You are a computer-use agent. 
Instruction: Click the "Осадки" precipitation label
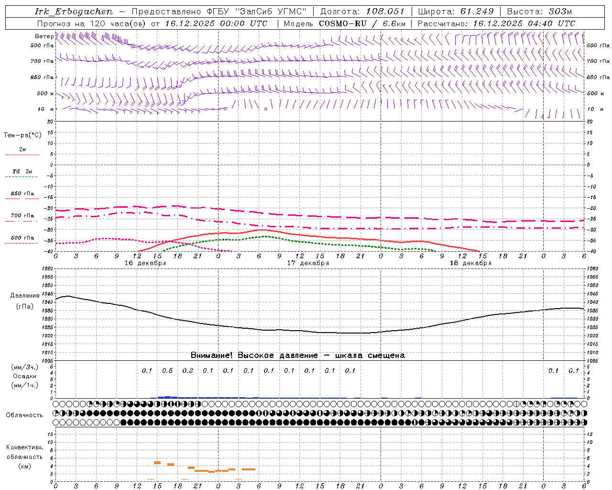coord(25,376)
